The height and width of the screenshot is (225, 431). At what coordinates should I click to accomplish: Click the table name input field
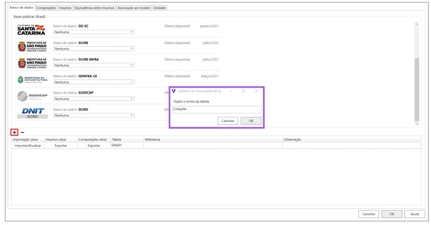pyautogui.click(x=217, y=109)
